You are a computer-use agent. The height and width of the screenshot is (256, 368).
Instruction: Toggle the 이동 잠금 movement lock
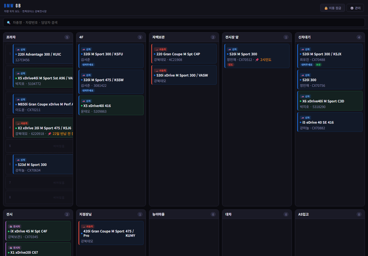(x=332, y=8)
